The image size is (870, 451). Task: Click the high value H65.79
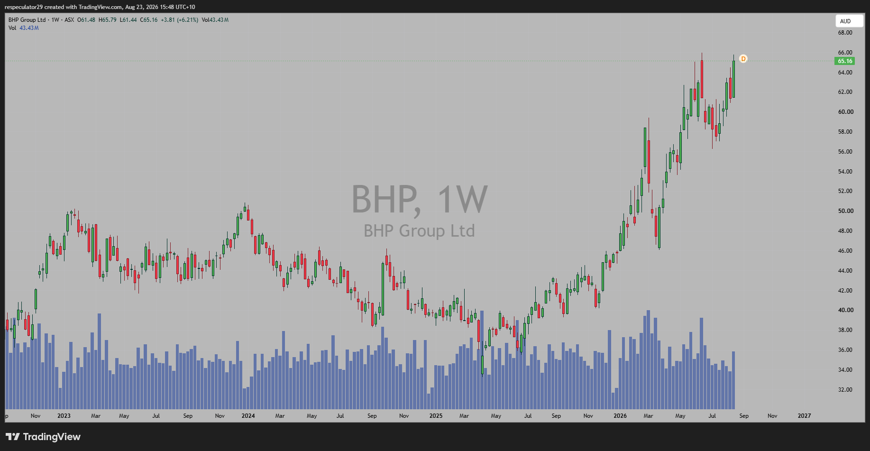tap(108, 20)
